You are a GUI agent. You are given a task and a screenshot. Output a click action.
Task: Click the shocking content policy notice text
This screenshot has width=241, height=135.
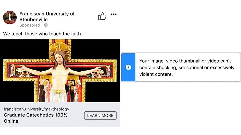pos(186,67)
